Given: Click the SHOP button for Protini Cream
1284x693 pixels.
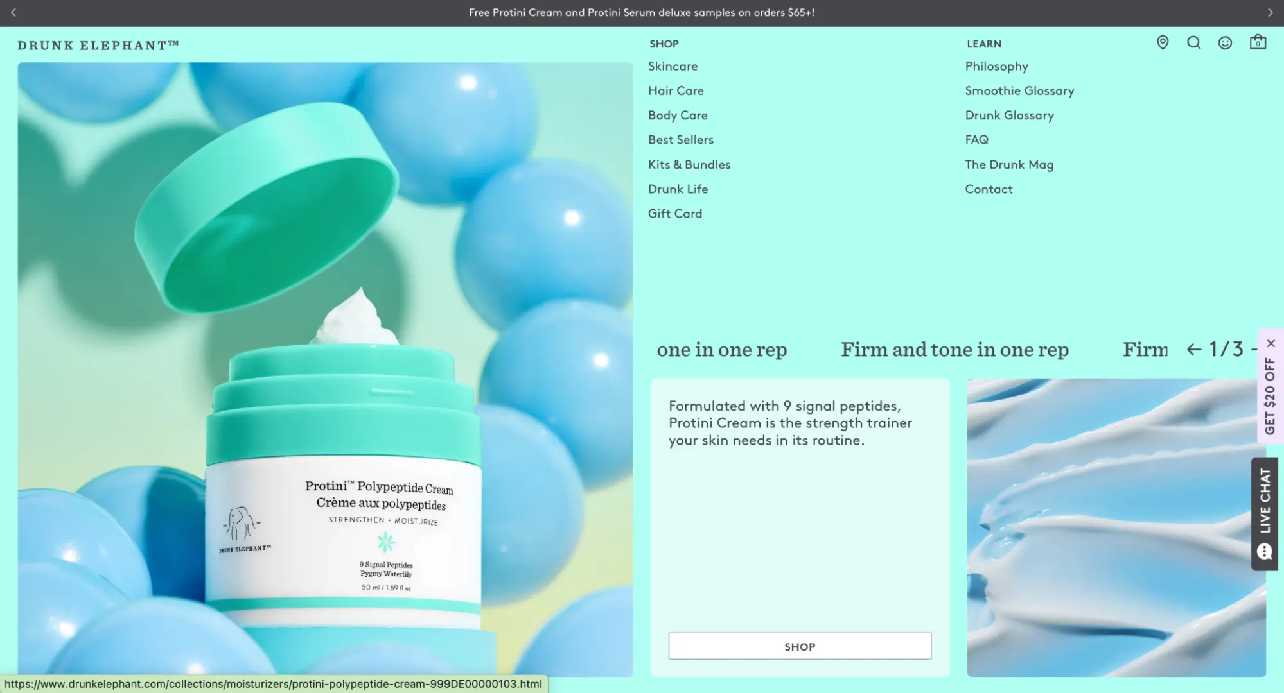Looking at the screenshot, I should coord(800,646).
